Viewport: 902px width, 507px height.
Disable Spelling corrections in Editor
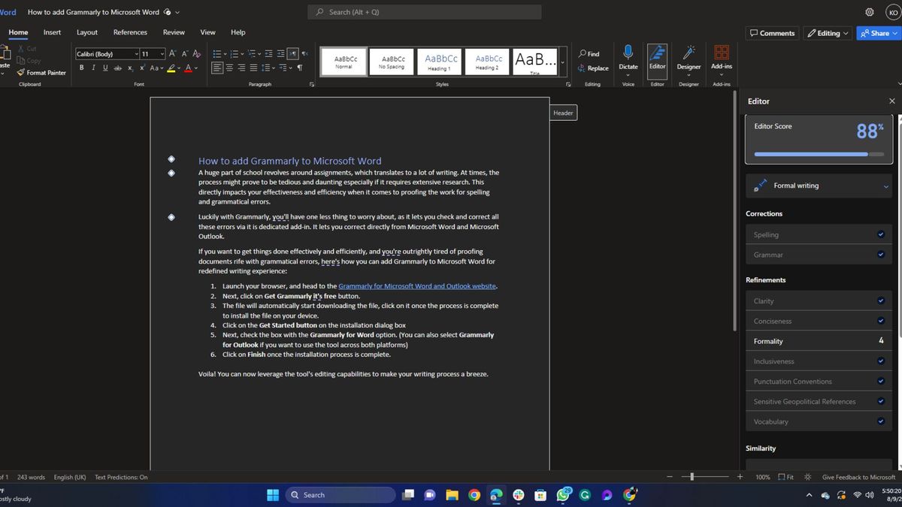click(880, 234)
